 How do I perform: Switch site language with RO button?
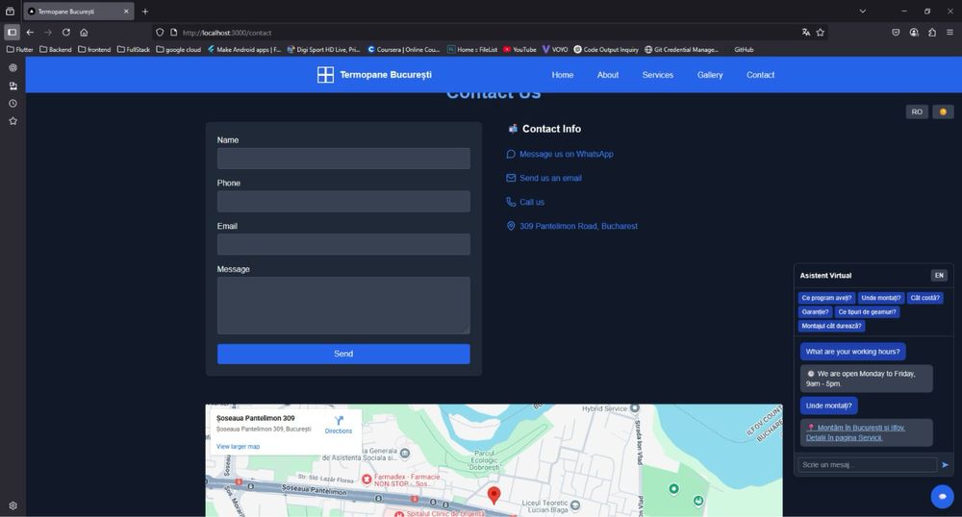pyautogui.click(x=917, y=111)
